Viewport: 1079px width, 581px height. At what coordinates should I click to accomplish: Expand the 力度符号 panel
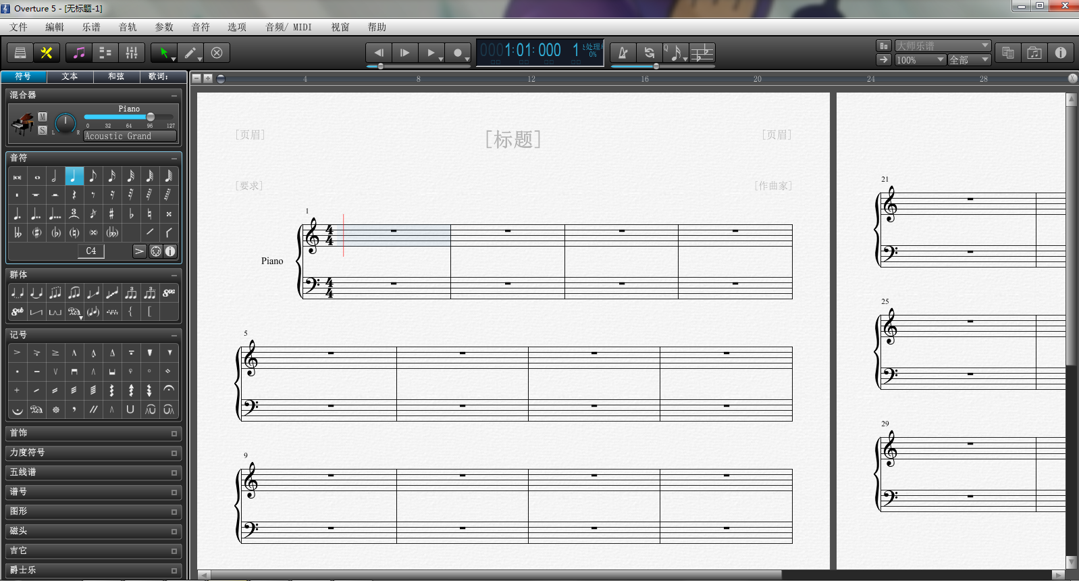93,453
